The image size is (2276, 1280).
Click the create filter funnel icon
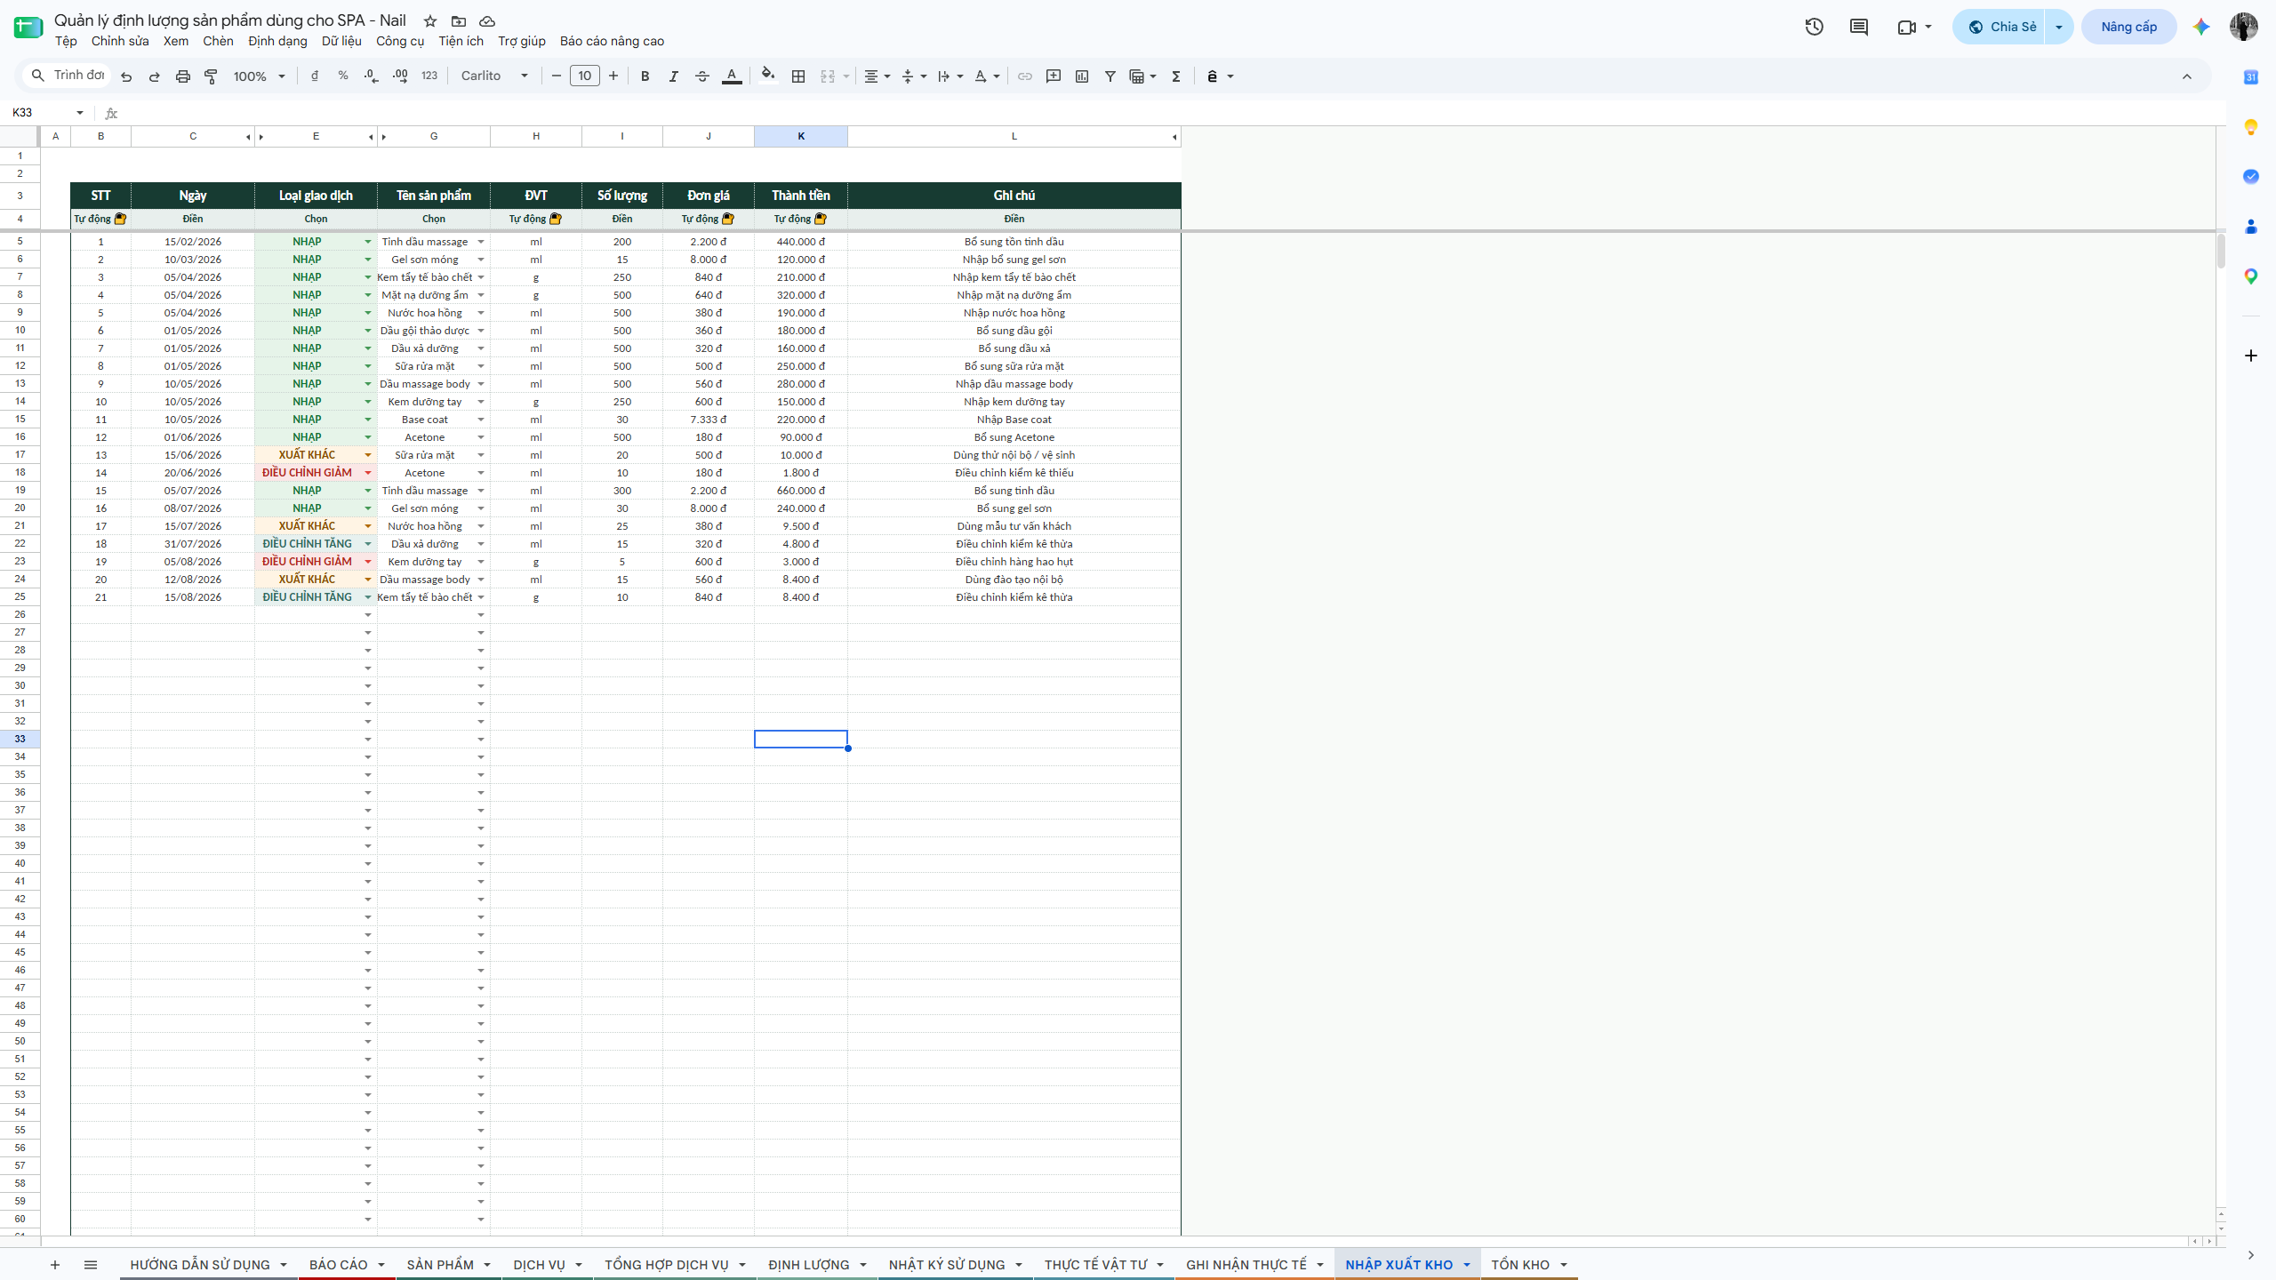click(x=1110, y=76)
